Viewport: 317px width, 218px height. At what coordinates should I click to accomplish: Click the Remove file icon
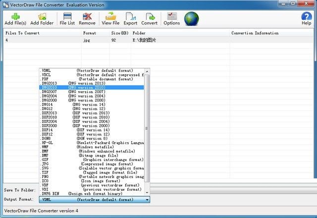tap(87, 16)
